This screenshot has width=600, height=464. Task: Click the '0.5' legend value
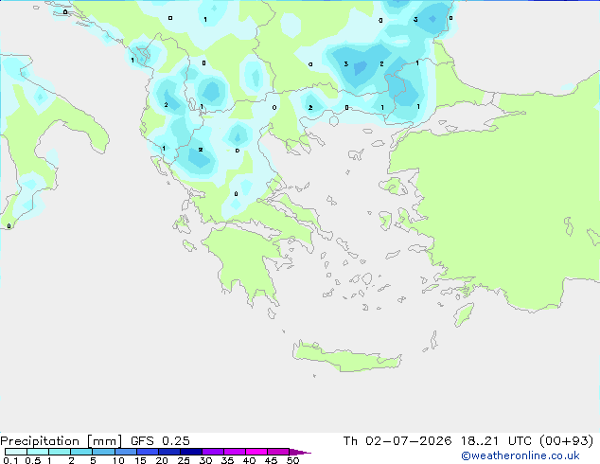[x=33, y=460]
